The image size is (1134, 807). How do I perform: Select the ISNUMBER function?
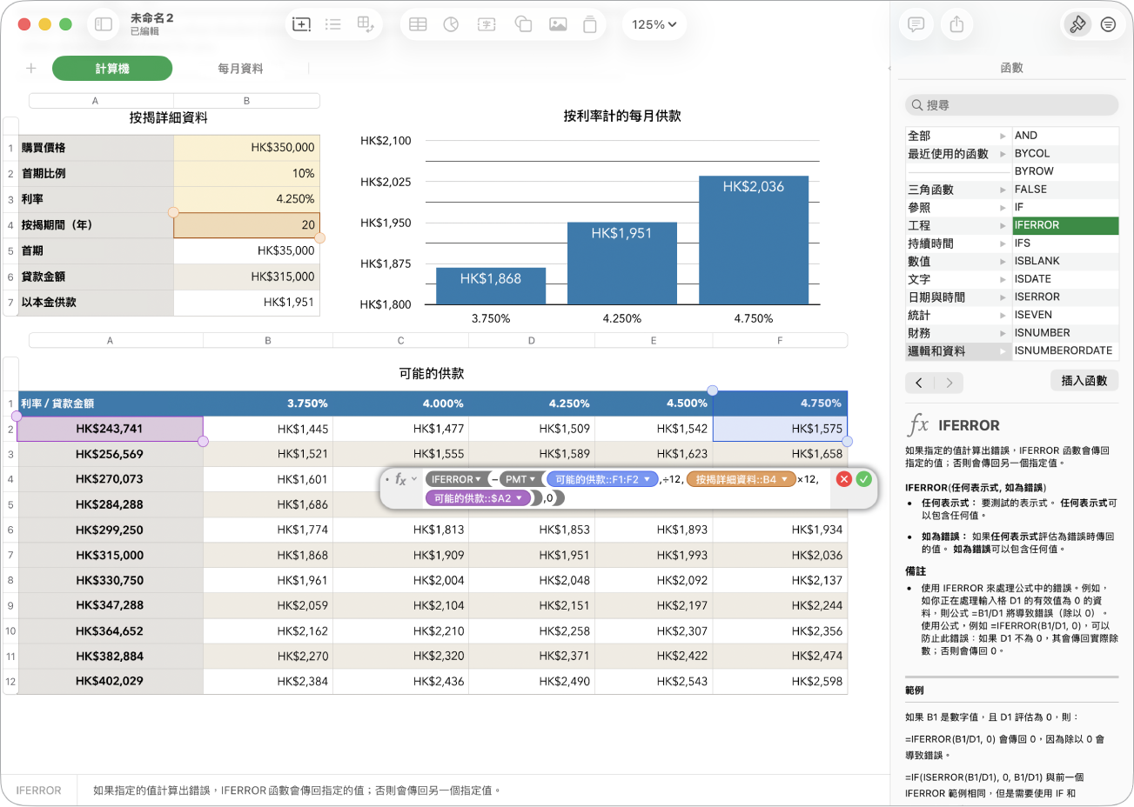[x=1065, y=333]
